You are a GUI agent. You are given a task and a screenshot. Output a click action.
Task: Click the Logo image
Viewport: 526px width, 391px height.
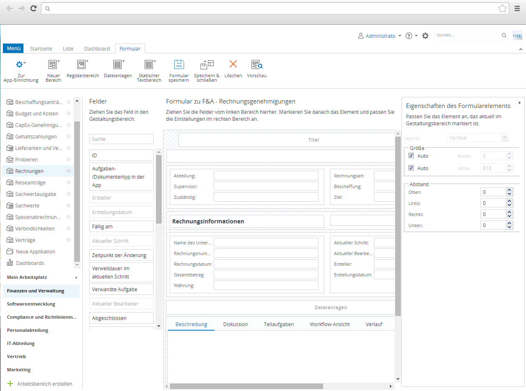[517, 35]
